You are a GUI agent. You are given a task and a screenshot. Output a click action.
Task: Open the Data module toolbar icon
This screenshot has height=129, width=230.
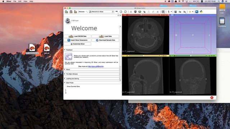click(x=131, y=12)
